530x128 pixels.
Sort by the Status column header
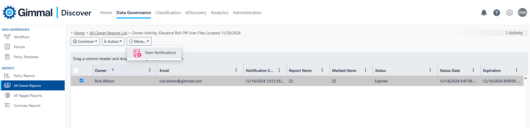click(380, 70)
